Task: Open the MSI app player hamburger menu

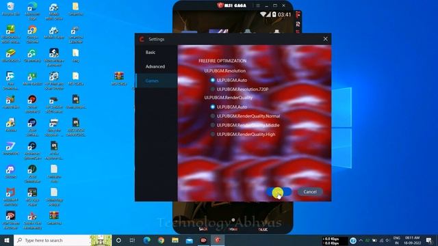Action: [258, 5]
